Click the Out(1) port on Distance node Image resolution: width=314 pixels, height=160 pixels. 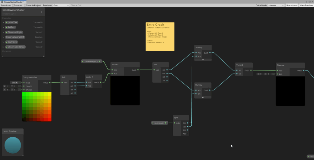(303, 70)
